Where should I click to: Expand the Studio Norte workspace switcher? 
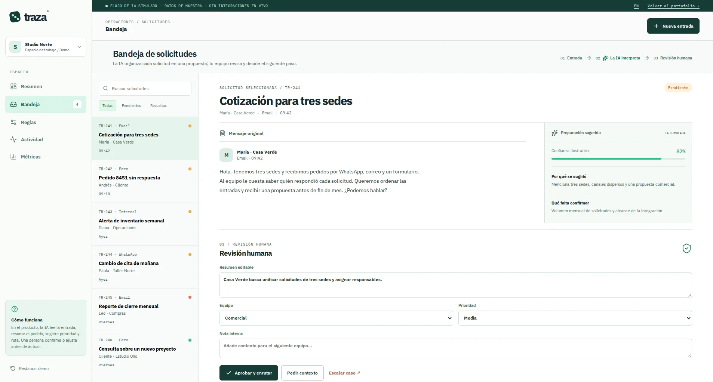click(x=46, y=47)
